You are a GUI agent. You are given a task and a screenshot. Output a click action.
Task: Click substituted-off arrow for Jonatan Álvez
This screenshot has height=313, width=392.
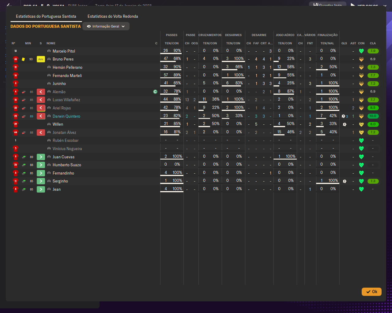(41, 132)
